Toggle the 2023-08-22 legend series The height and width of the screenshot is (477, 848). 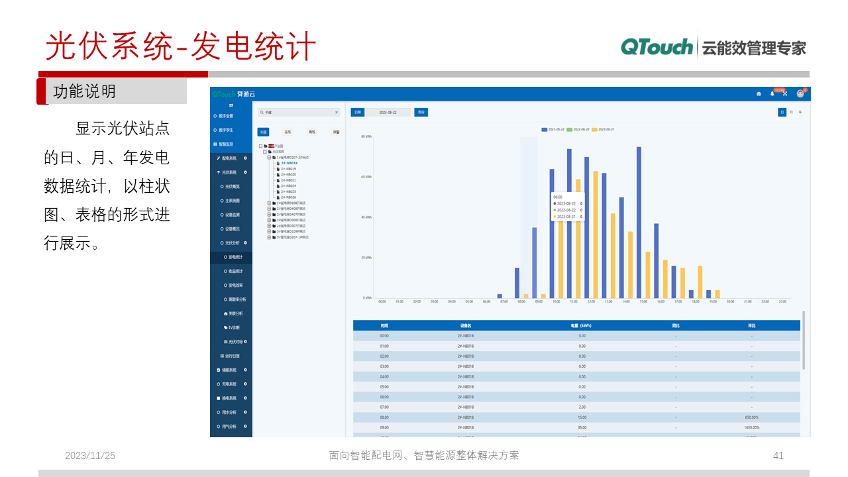click(555, 130)
